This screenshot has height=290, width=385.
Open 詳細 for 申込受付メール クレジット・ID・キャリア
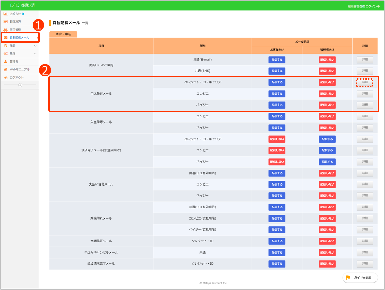click(x=365, y=82)
